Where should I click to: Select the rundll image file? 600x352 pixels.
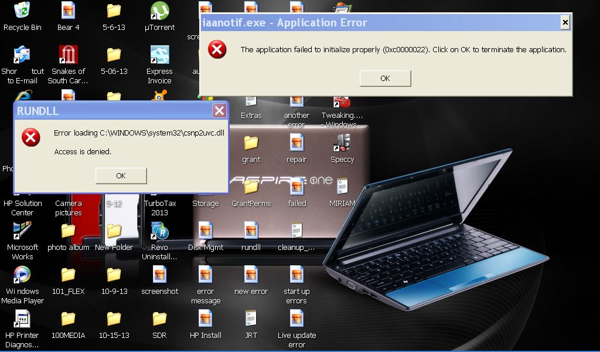pos(251,231)
